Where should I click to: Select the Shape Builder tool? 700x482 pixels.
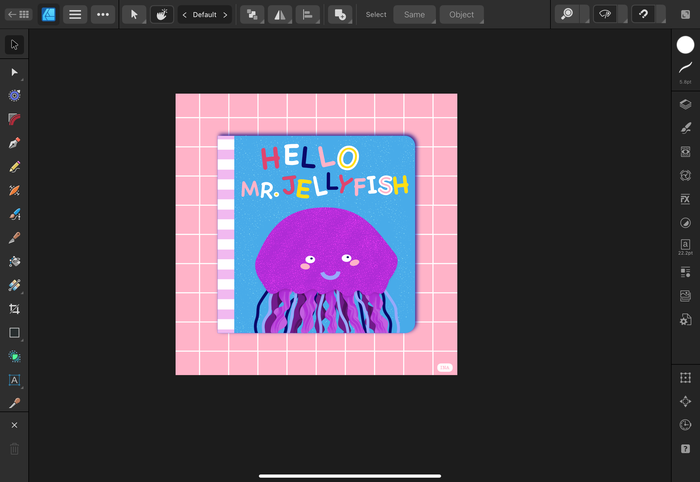pos(14,356)
